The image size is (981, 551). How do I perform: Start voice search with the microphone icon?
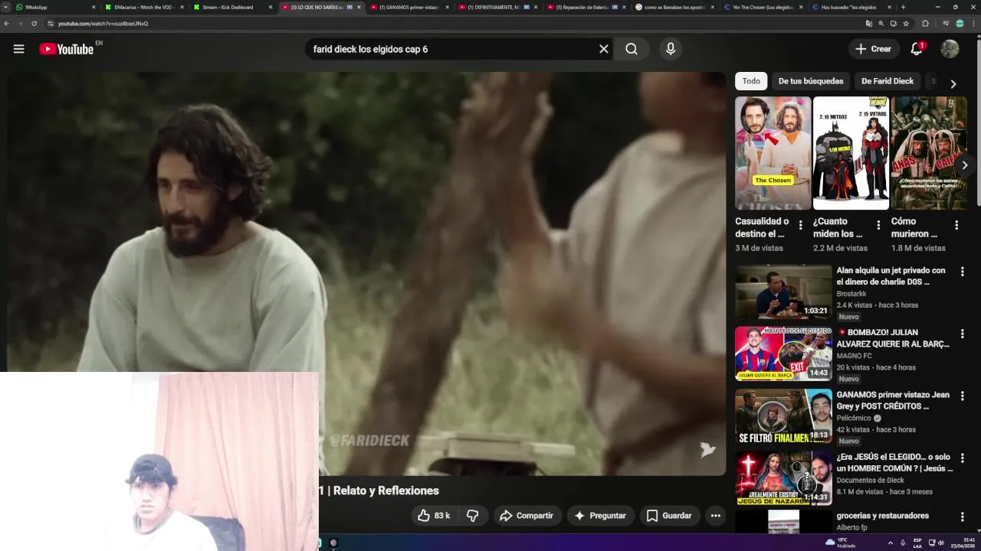point(671,49)
